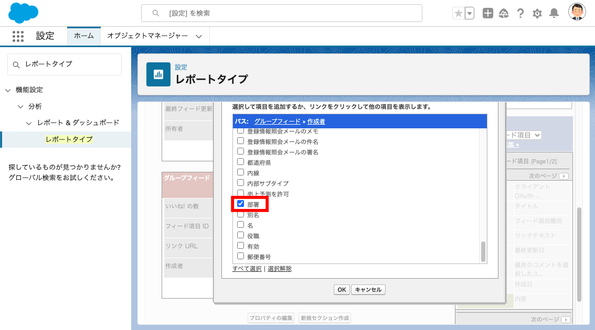Click the OK button
This screenshot has height=330, width=595.
342,290
